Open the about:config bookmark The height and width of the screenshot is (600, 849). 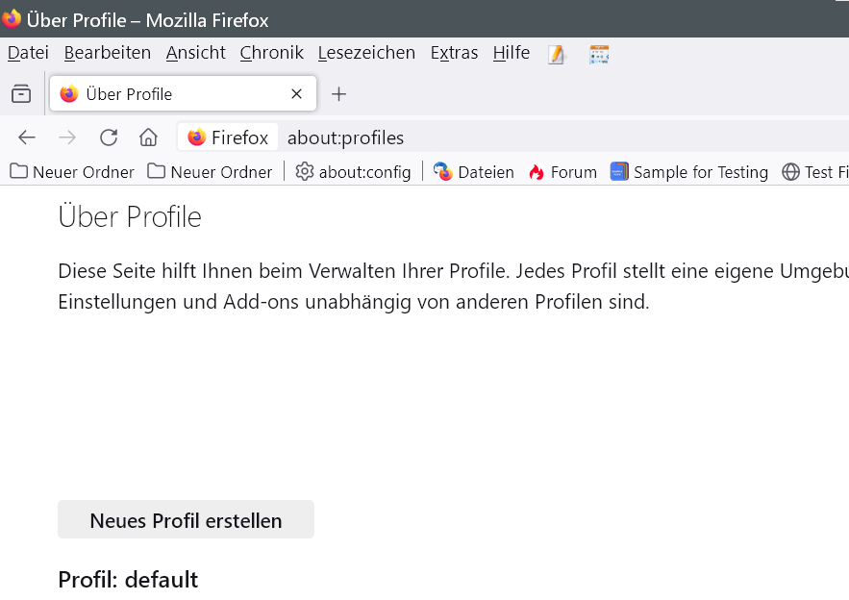point(353,172)
